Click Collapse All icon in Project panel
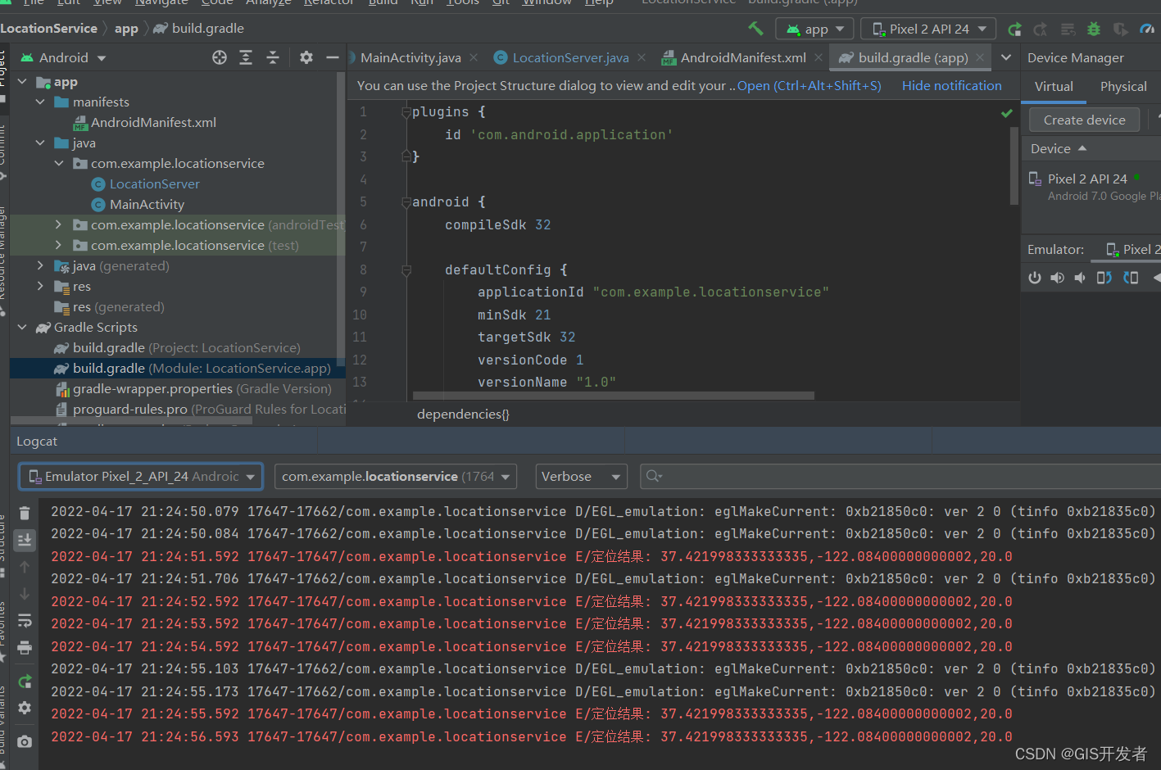 tap(273, 57)
